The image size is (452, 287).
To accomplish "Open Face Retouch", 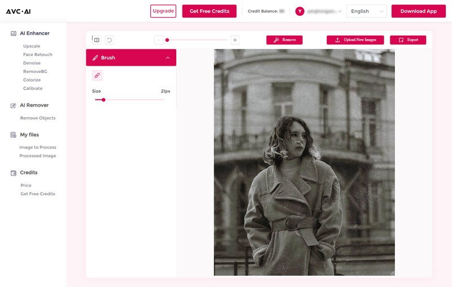I will coord(38,54).
